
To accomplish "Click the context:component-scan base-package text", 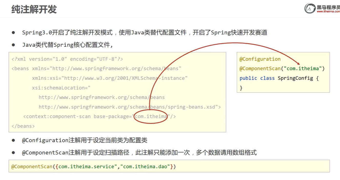I will (99, 116).
